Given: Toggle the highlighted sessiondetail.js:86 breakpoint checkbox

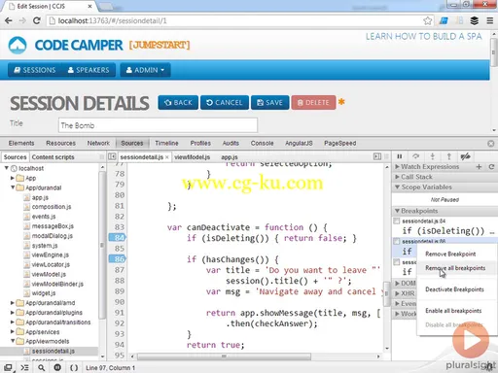Looking at the screenshot, I should coord(396,241).
